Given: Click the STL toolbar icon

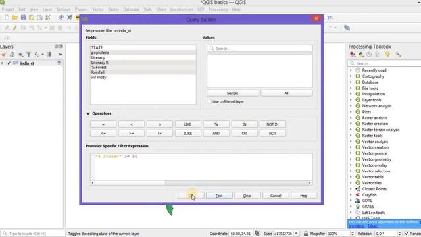Looking at the screenshot, I should (330, 18).
